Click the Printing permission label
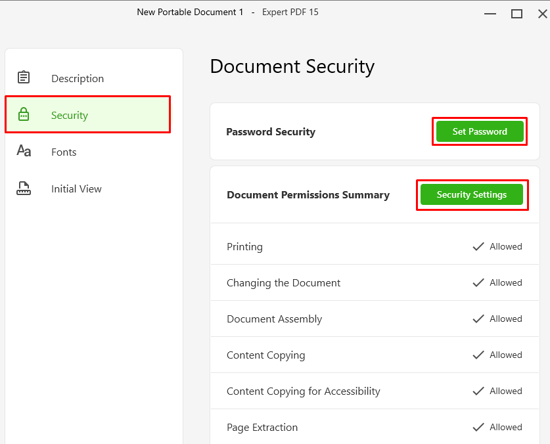Image resolution: width=550 pixels, height=444 pixels. coord(244,247)
